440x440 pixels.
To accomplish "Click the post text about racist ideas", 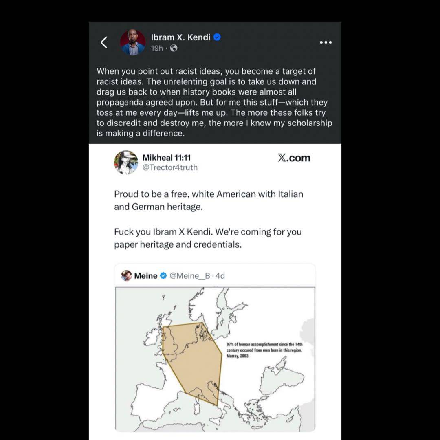I will point(214,102).
